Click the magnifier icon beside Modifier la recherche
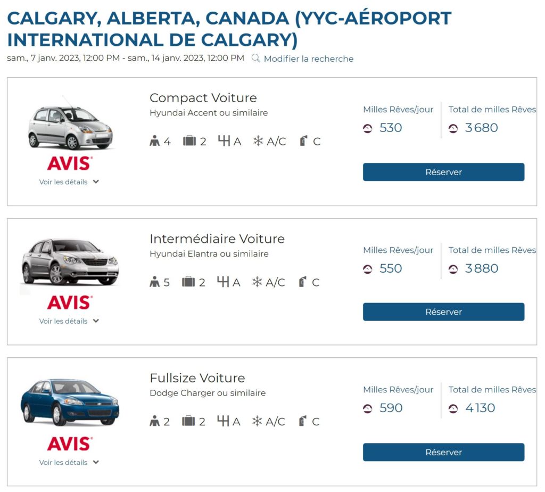This screenshot has height=492, width=545. [255, 59]
